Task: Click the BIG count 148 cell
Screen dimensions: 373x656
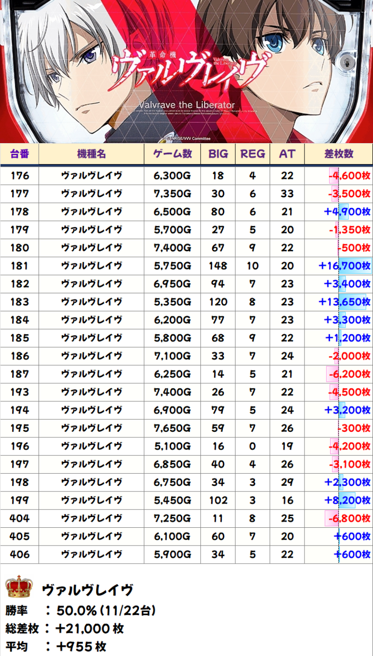Action: tap(218, 266)
